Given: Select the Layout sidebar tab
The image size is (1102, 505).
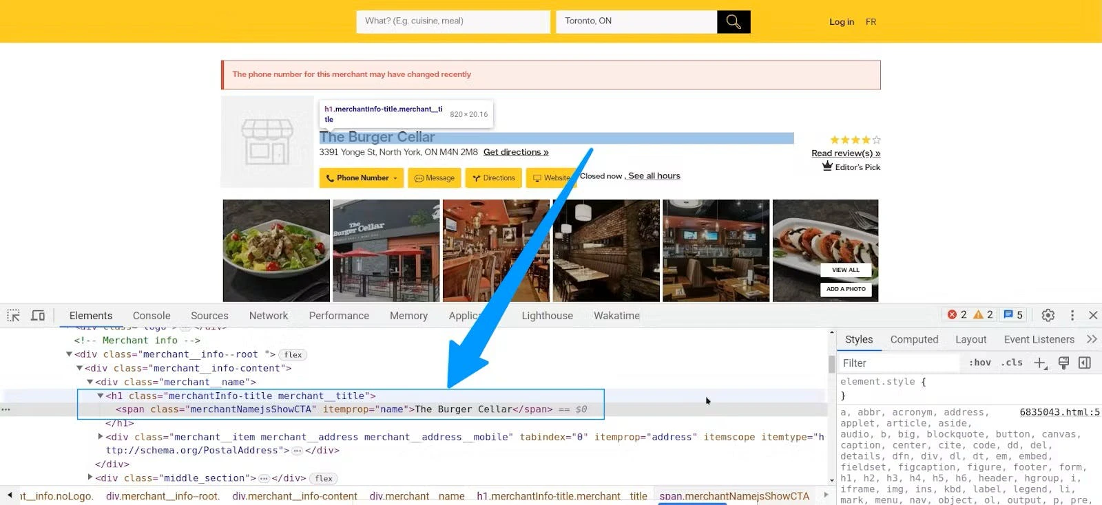Looking at the screenshot, I should pos(971,339).
